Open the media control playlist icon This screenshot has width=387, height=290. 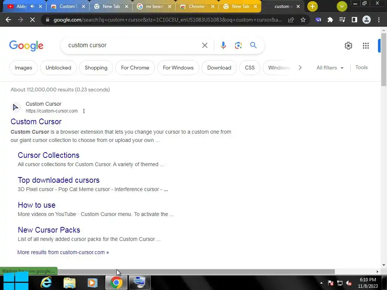(342, 20)
